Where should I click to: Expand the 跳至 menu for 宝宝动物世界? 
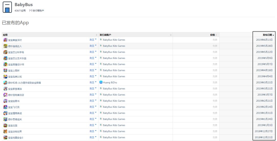click(93, 131)
